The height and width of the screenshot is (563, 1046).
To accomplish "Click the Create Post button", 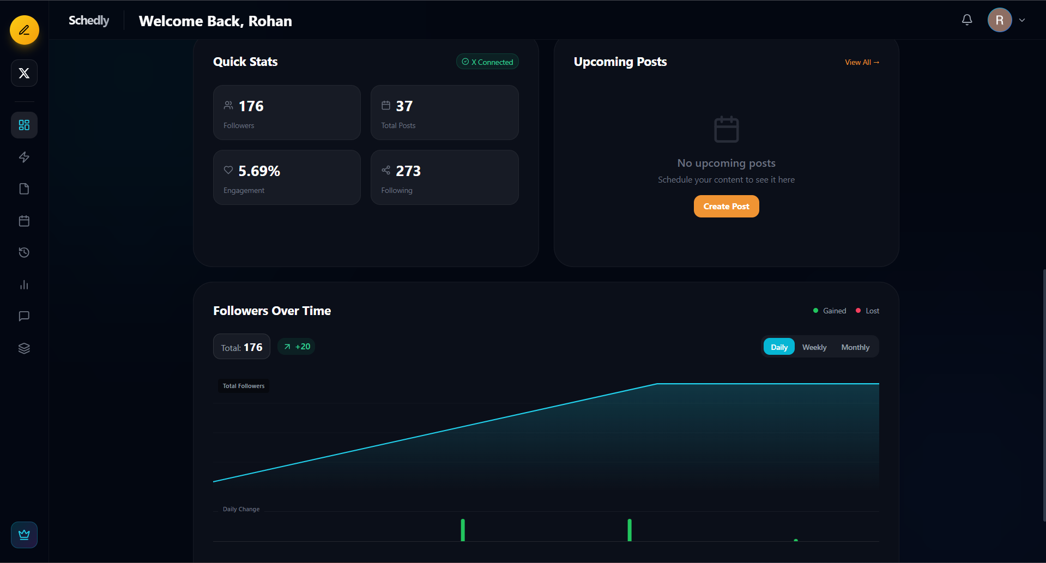I will click(726, 207).
